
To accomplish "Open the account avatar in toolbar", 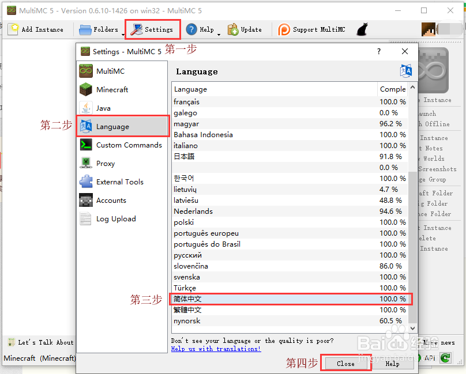I will pyautogui.click(x=429, y=29).
